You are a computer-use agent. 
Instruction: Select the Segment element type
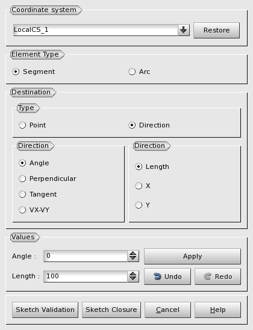(34, 72)
